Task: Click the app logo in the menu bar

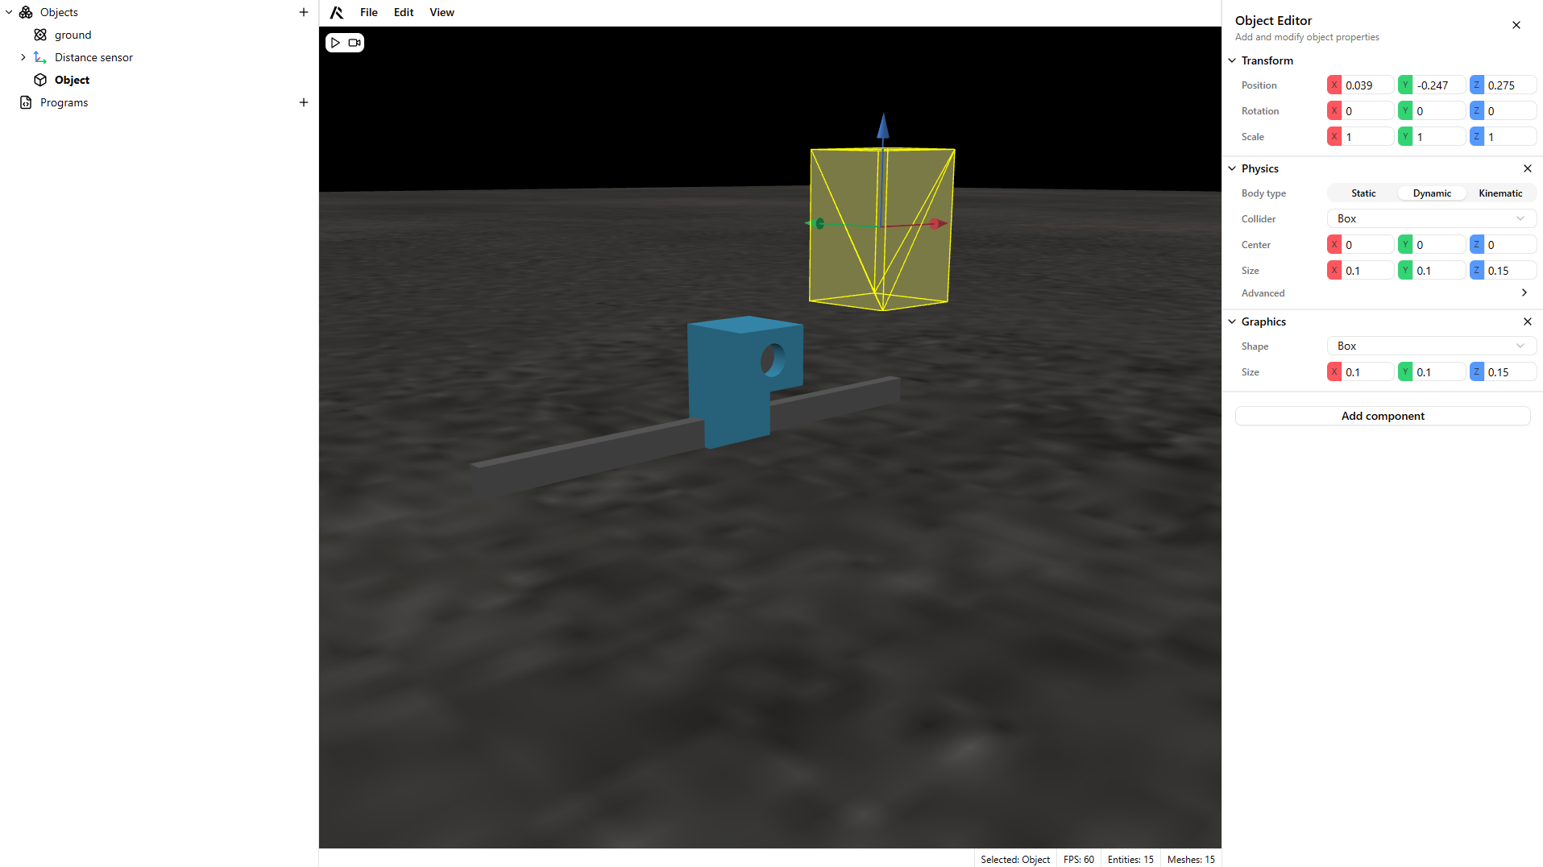Action: 337,12
